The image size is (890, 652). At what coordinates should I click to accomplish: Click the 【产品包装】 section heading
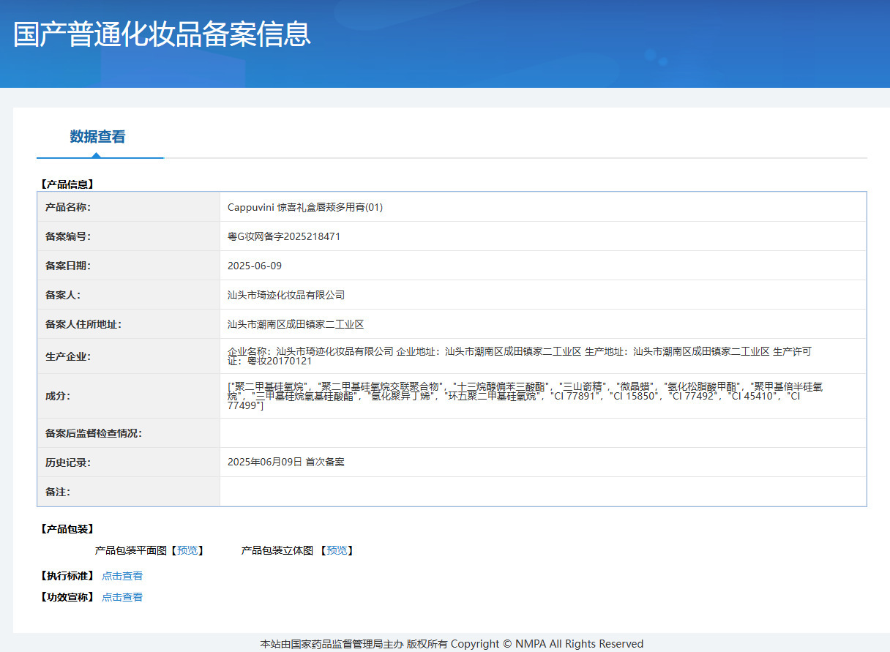tap(67, 529)
